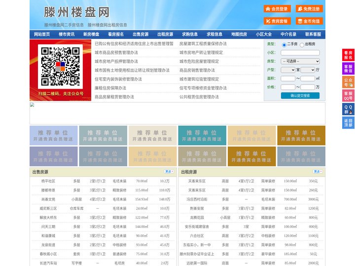Open the 安乐街城建宿舍 rental listing

point(197,227)
